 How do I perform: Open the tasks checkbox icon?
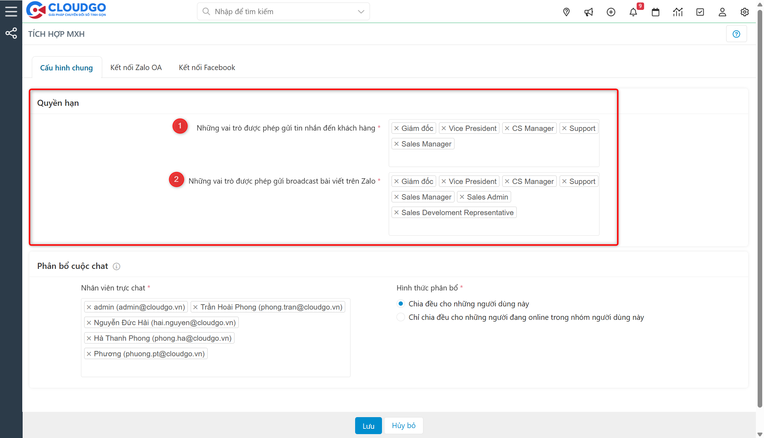tap(700, 12)
